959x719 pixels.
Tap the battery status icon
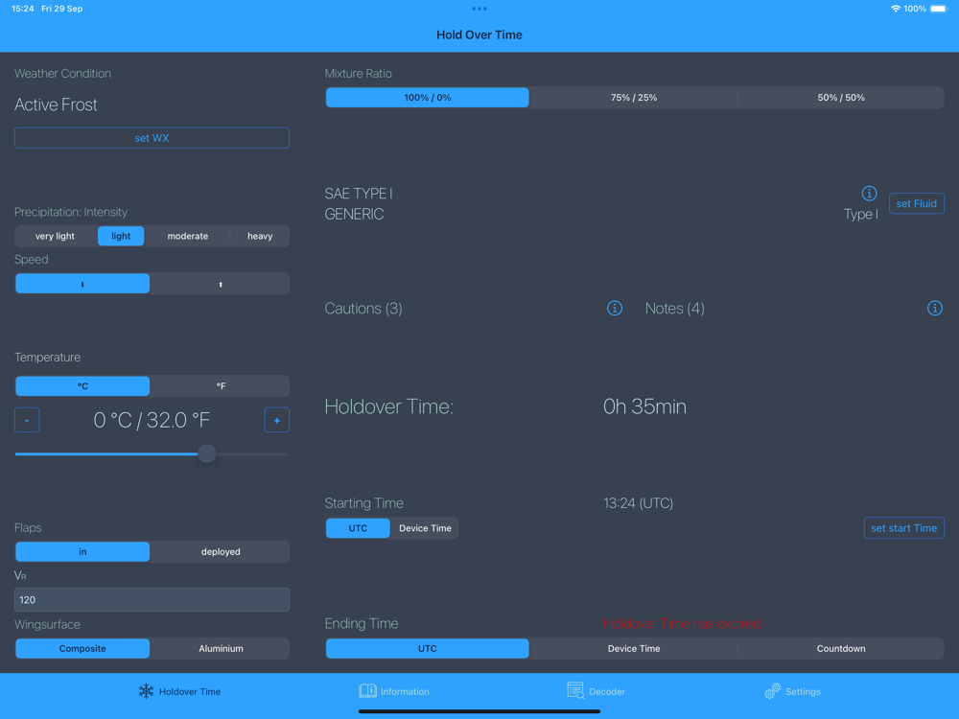(938, 9)
